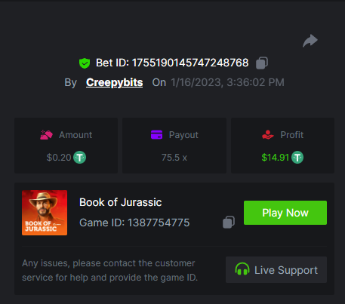Click the share arrow icon
The width and height of the screenshot is (345, 304).
pyautogui.click(x=310, y=41)
